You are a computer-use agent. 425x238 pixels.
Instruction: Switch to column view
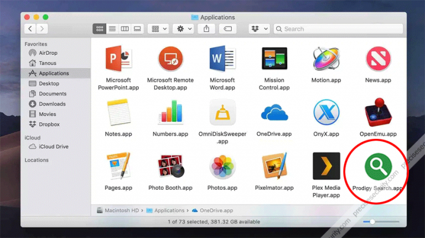click(x=125, y=29)
